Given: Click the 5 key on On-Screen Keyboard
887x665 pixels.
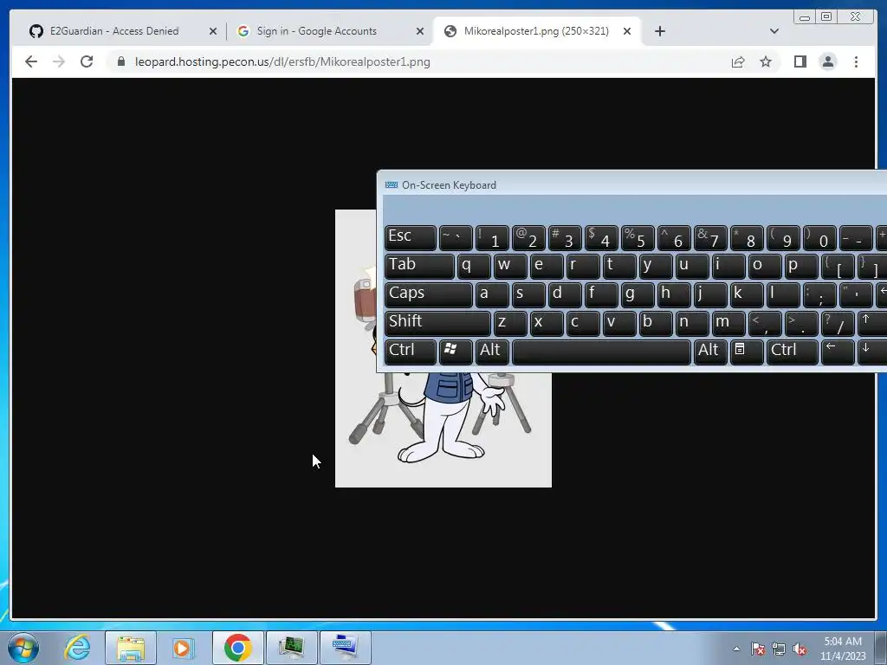Looking at the screenshot, I should [x=638, y=237].
